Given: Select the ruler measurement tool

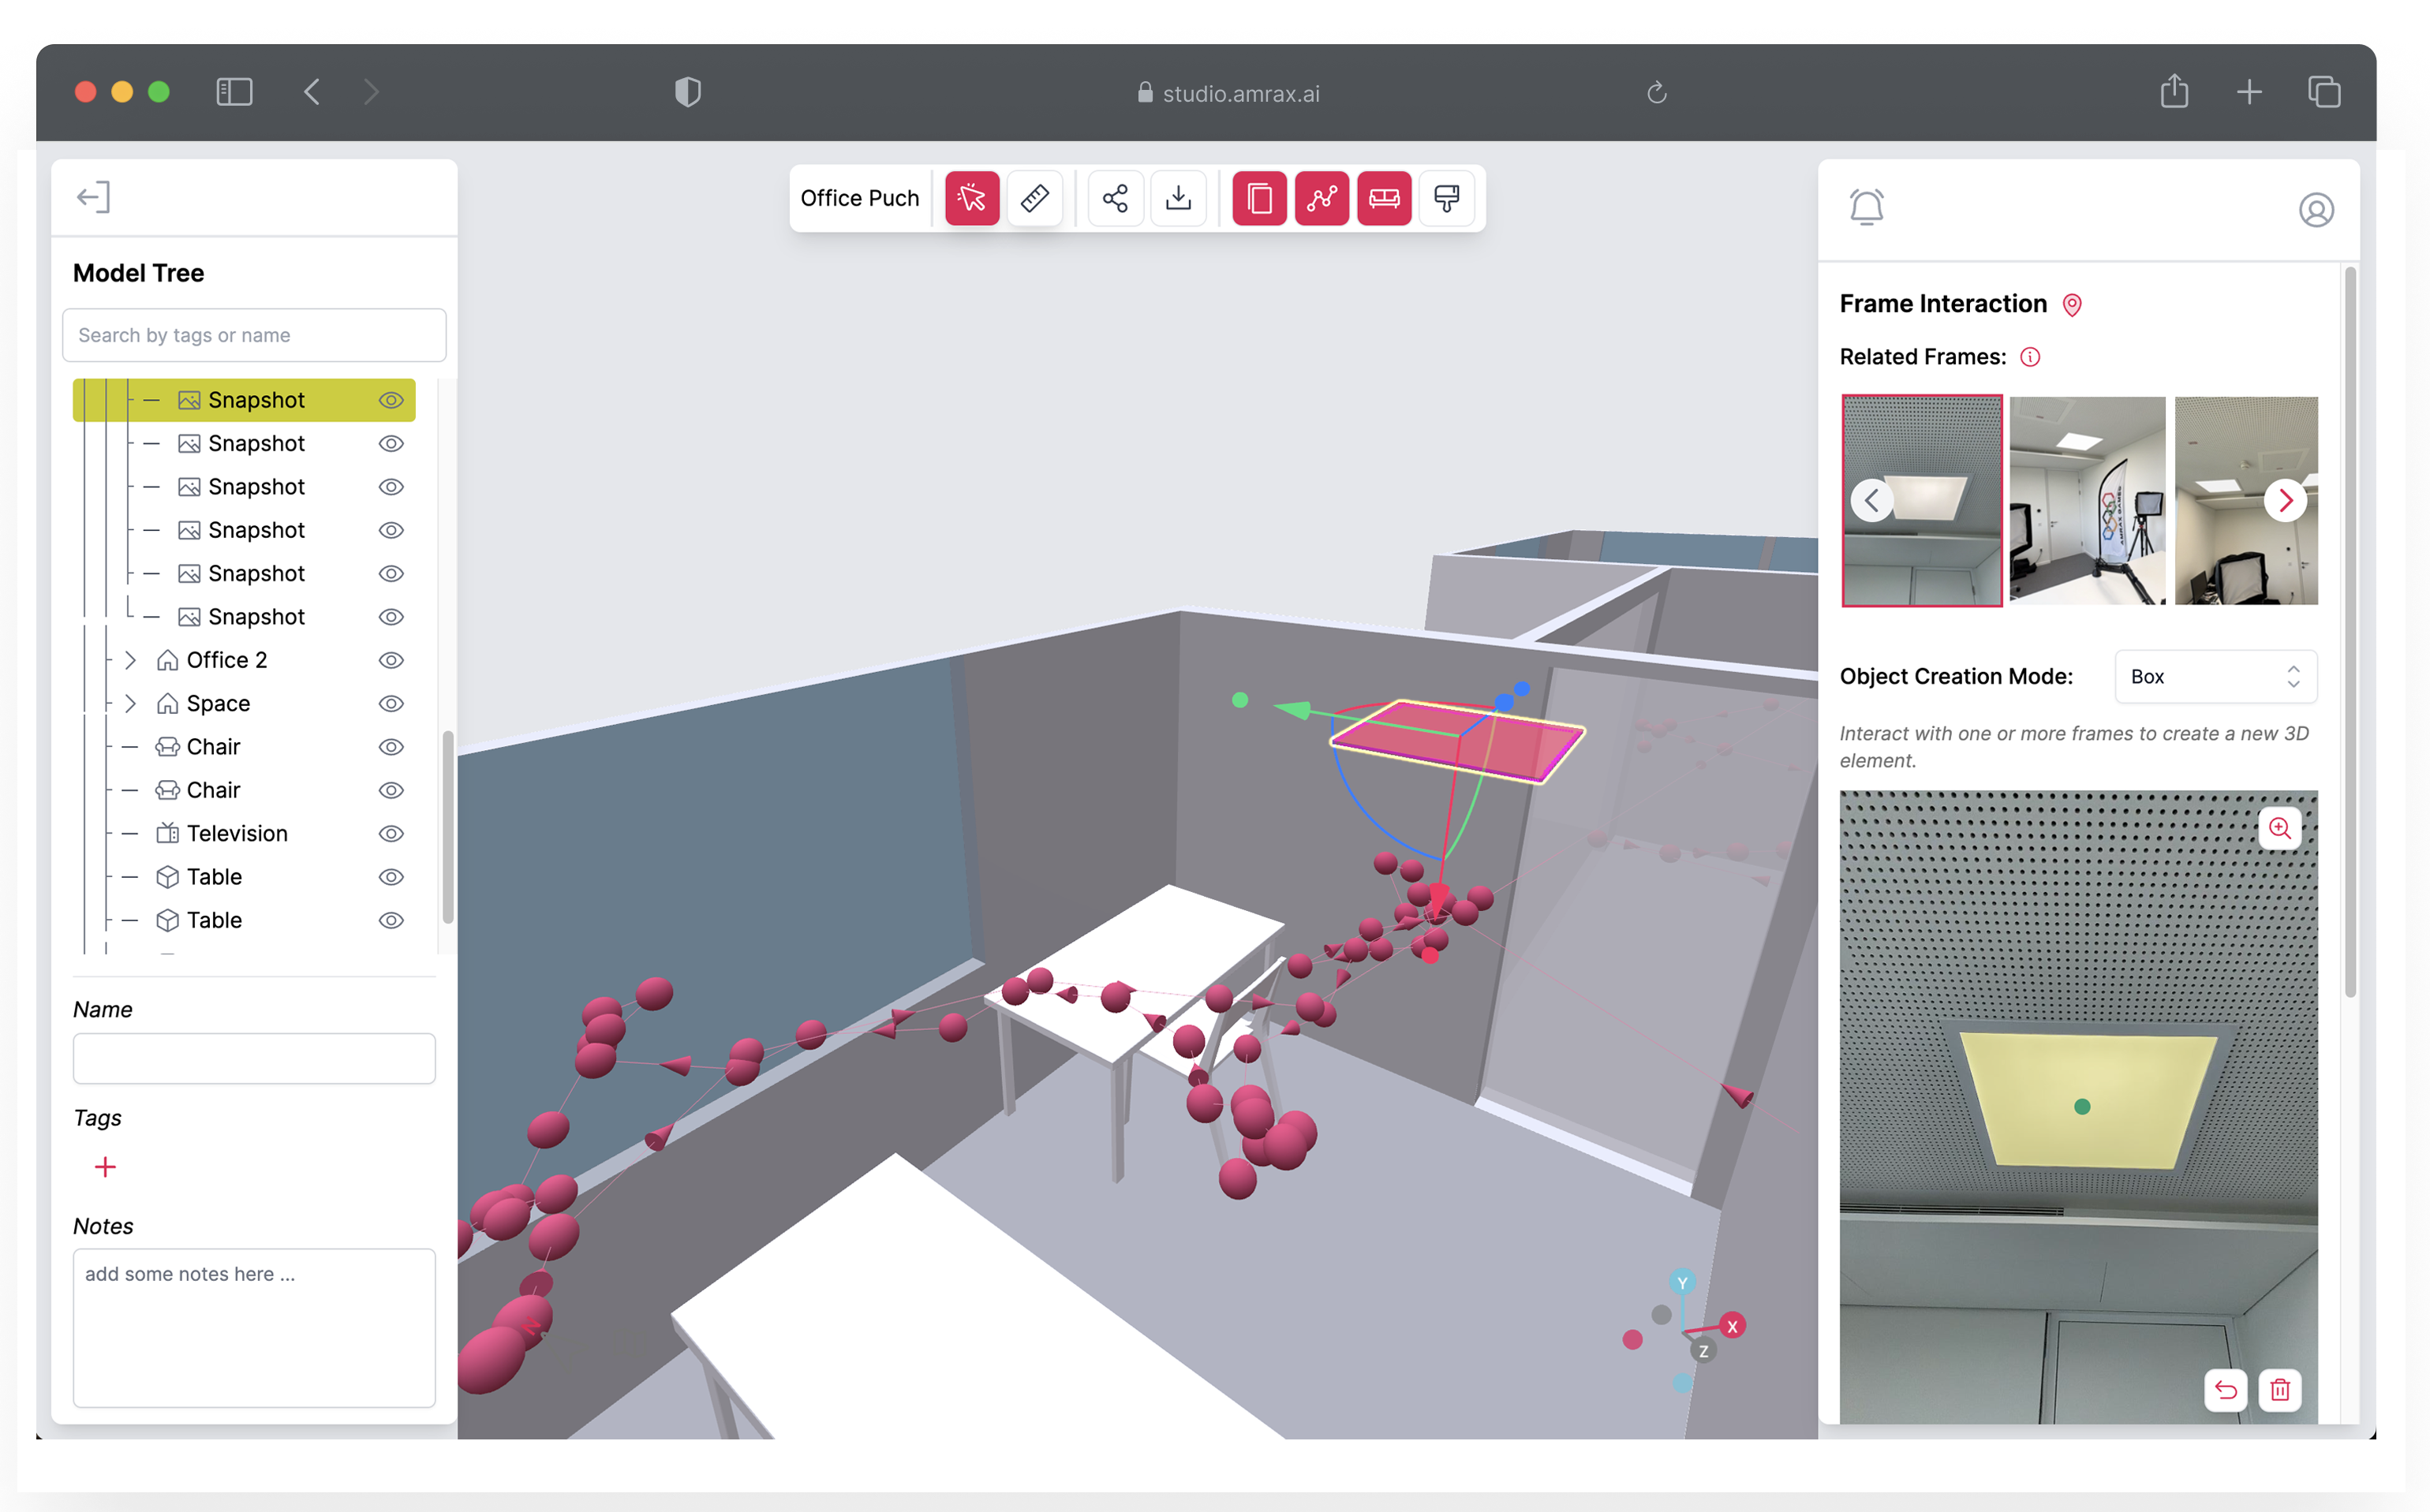Looking at the screenshot, I should point(1034,198).
